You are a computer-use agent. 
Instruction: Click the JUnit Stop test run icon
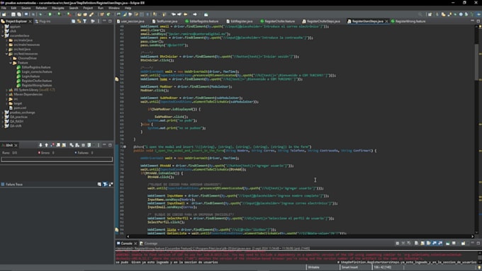pos(83,145)
